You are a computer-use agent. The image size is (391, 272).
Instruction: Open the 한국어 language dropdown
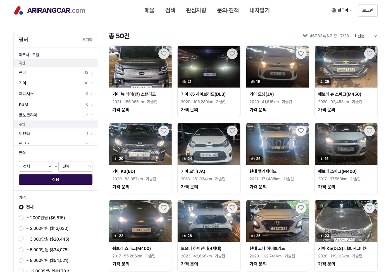[342, 10]
